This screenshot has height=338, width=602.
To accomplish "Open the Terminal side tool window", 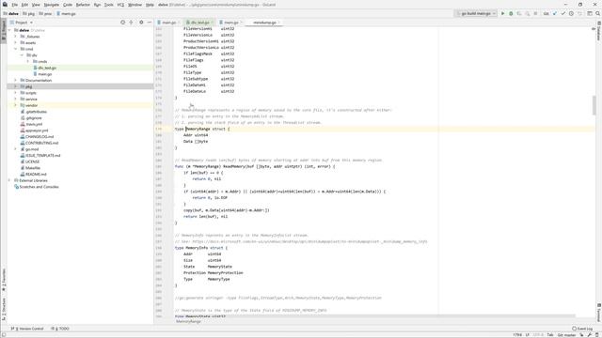I will (x=598, y=313).
